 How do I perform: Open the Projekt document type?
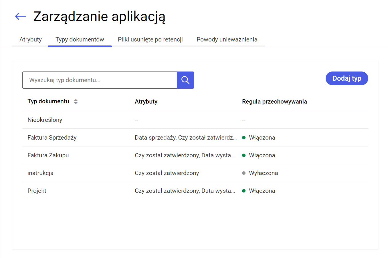click(37, 191)
